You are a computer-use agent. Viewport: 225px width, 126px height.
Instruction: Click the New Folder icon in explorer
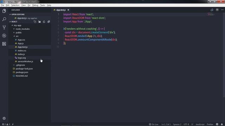point(39,22)
